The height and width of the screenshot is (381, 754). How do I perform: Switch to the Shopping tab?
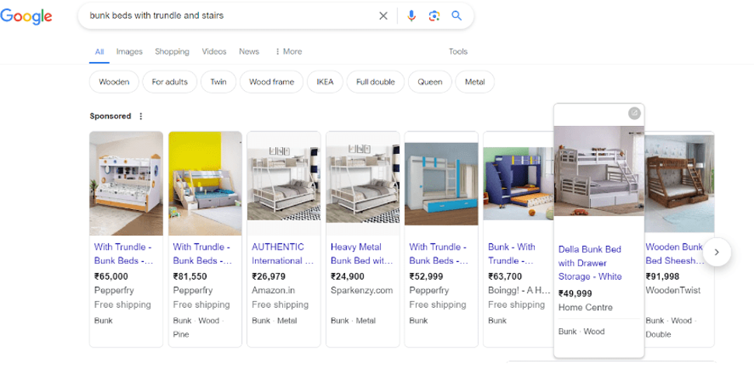pos(172,52)
